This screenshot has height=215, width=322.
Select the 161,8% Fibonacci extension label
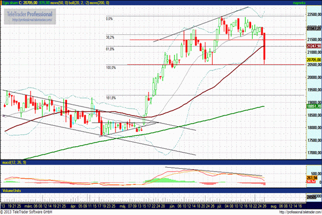pos(111,98)
